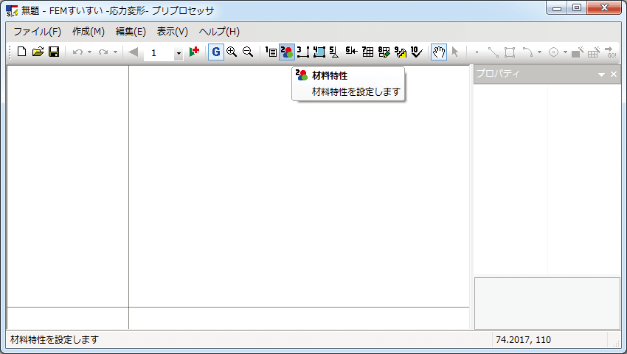This screenshot has height=354, width=627.
Task: Select step 3 toolbar icon
Action: tap(303, 52)
